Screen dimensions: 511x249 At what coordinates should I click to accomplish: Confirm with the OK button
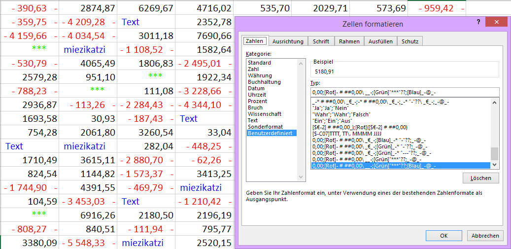[x=443, y=236]
